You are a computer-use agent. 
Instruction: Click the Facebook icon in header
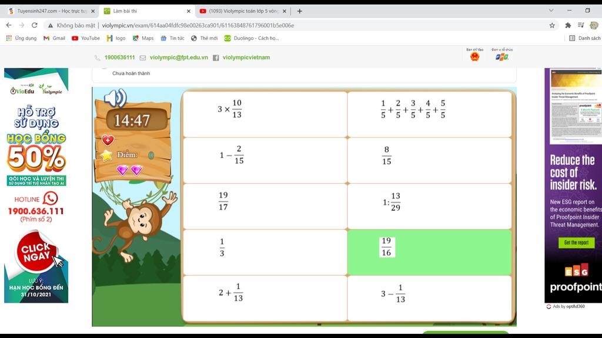[x=216, y=58]
